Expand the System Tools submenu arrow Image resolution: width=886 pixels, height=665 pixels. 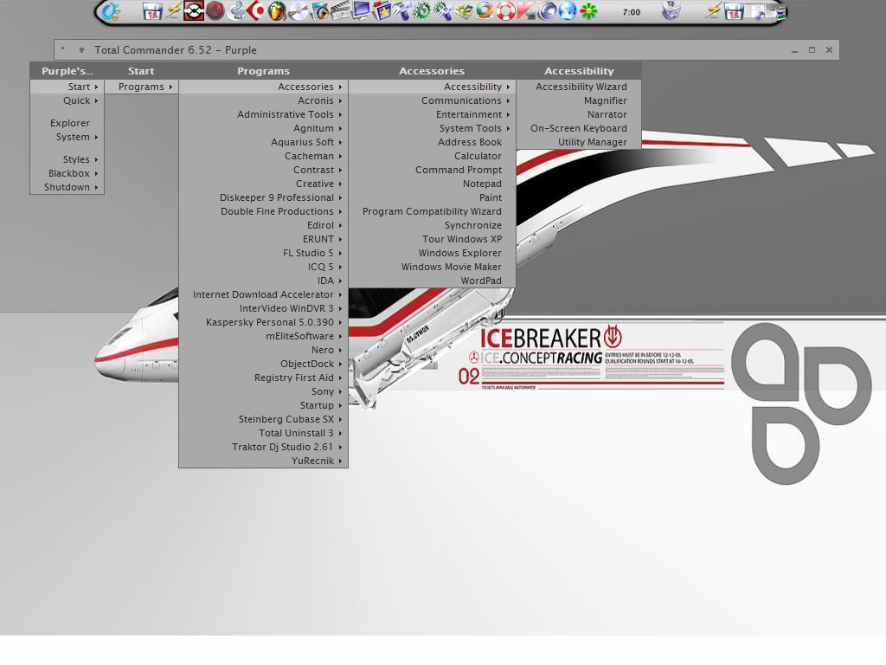(508, 128)
